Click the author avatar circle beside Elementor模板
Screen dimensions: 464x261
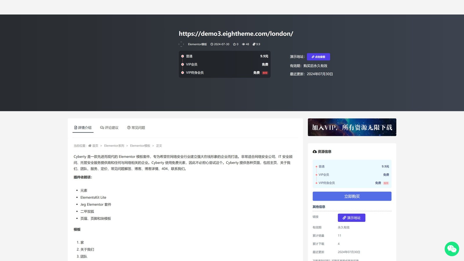click(181, 44)
